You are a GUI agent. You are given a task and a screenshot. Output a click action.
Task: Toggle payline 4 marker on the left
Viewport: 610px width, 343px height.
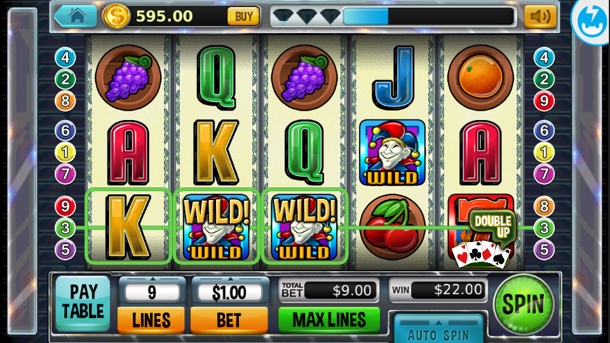click(65, 58)
